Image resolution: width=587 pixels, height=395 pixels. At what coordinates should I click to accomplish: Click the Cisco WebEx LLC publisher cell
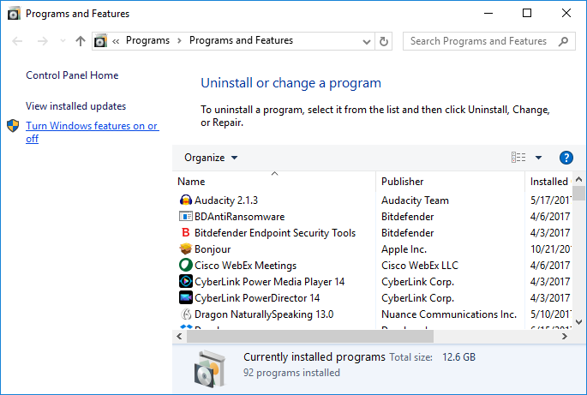420,266
